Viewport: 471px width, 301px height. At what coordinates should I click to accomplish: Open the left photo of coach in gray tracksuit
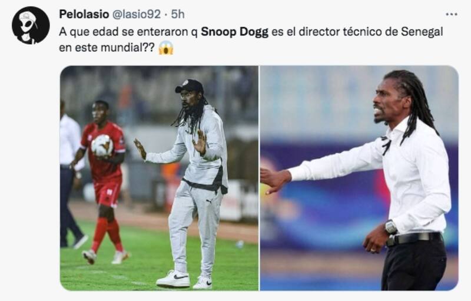pos(159,178)
